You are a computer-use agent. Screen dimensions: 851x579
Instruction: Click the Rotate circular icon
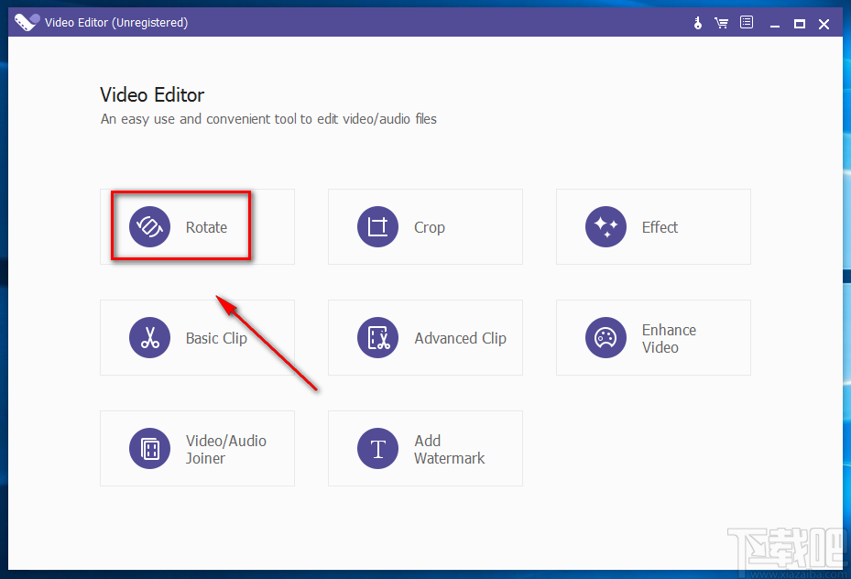click(x=150, y=227)
